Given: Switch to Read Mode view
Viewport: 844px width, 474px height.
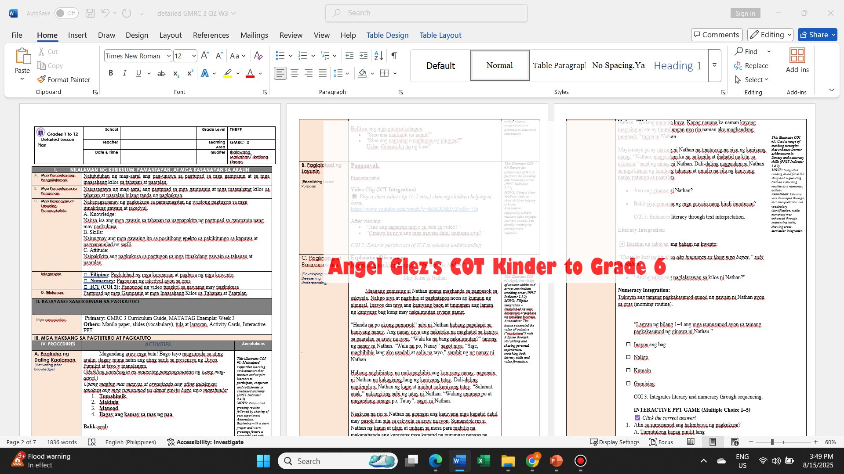Looking at the screenshot, I should [x=691, y=442].
